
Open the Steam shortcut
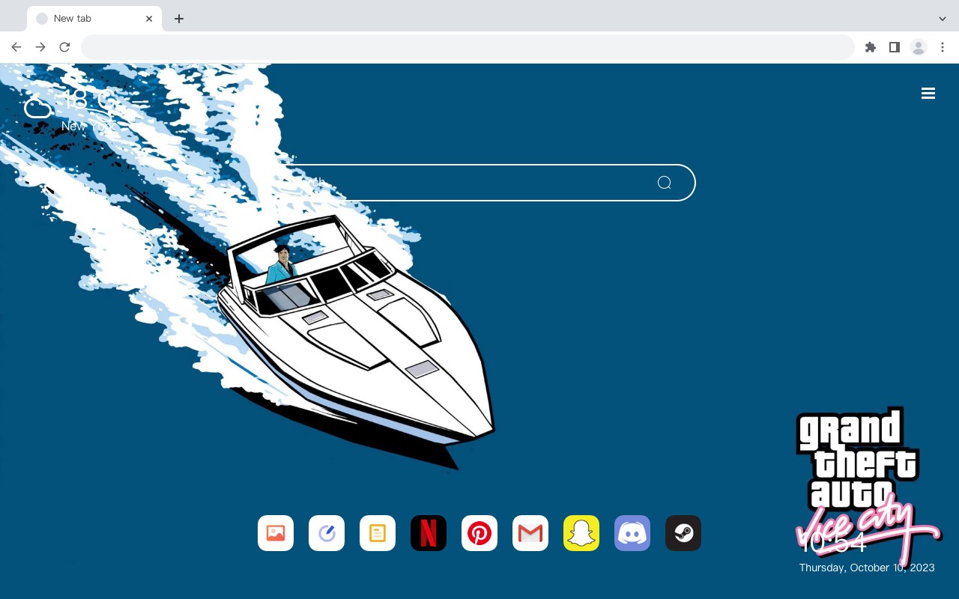point(683,533)
